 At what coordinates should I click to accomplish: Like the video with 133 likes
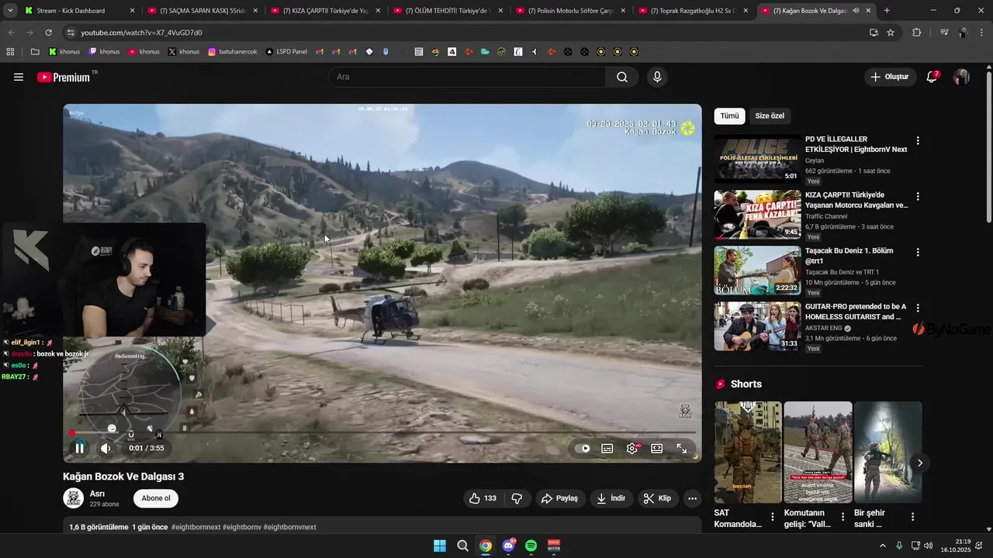coord(483,498)
